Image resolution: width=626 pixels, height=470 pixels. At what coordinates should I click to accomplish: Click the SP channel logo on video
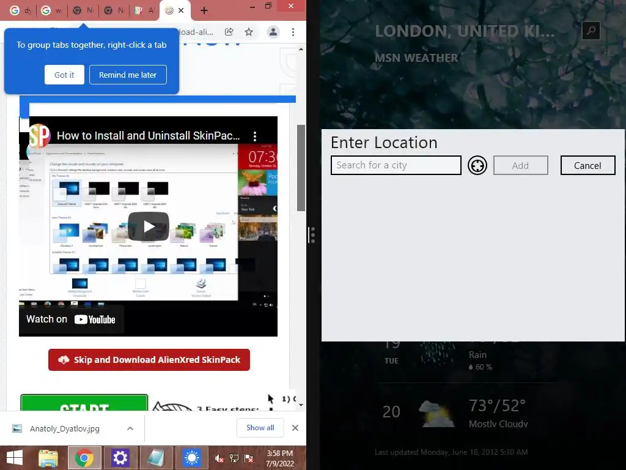(x=39, y=135)
